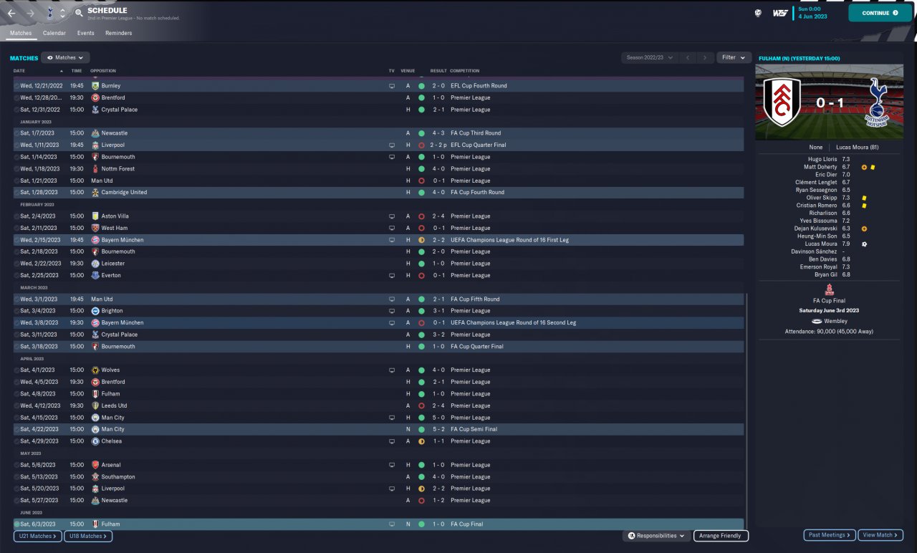Select checkbox for Fulham 6/3/2023 match
Image resolution: width=917 pixels, height=553 pixels.
17,524
